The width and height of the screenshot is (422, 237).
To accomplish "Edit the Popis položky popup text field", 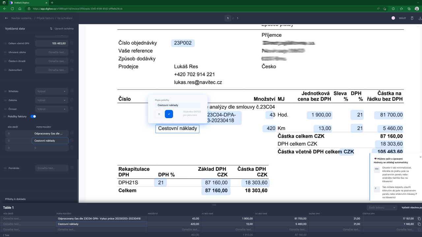I will (x=178, y=105).
